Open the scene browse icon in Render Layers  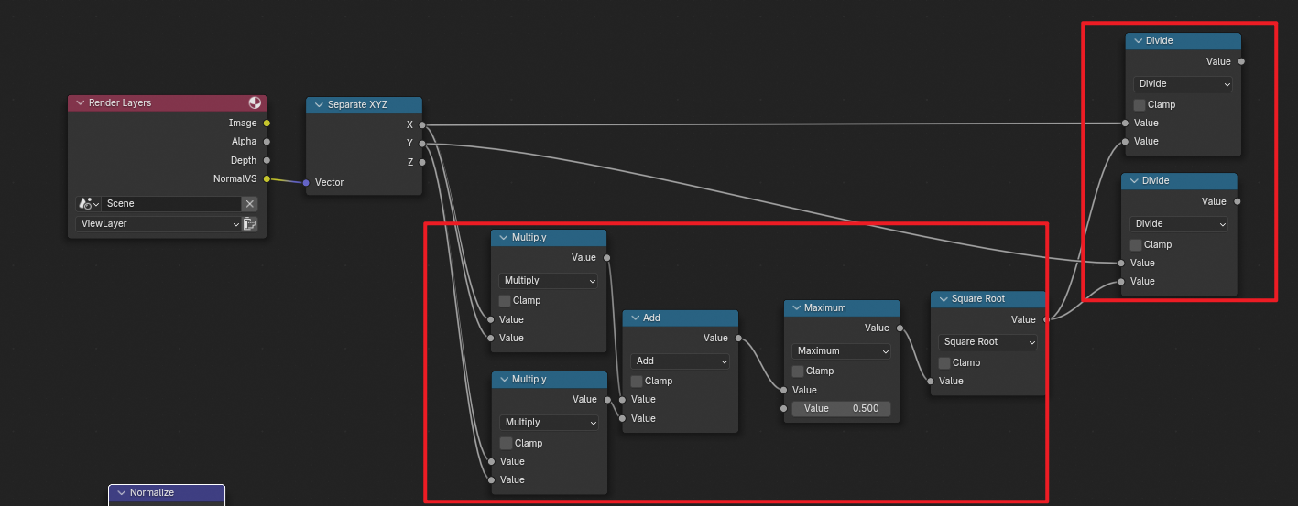coord(88,204)
